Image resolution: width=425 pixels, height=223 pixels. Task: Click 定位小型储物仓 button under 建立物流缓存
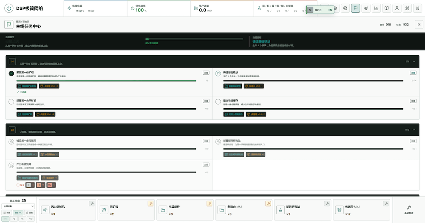point(234,114)
